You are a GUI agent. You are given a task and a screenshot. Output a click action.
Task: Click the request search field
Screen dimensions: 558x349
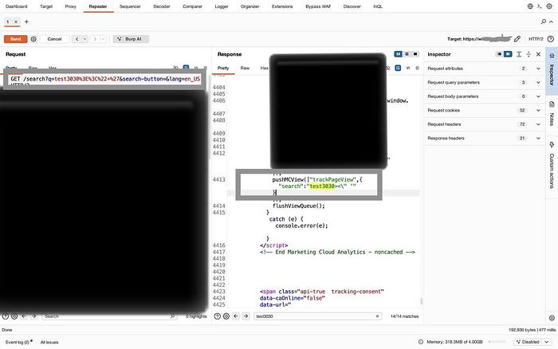108,316
